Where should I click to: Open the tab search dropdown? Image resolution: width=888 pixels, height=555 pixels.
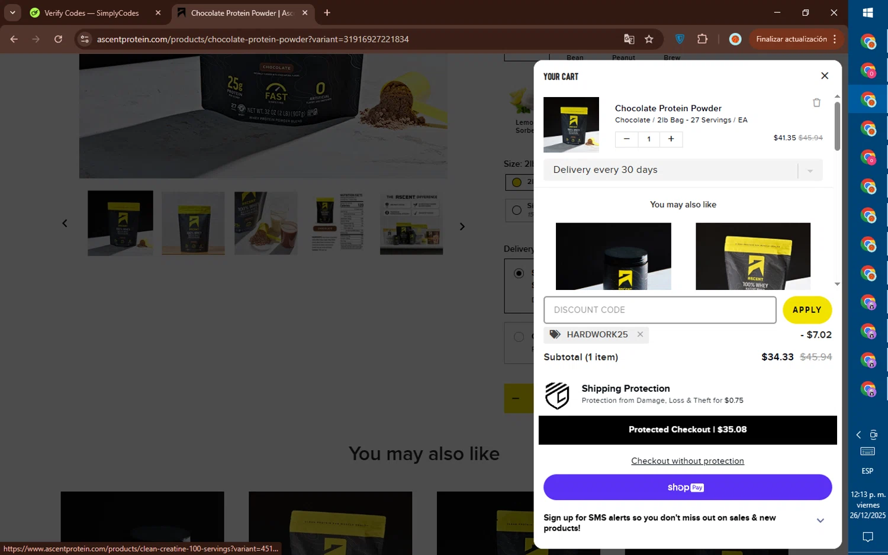[12, 12]
